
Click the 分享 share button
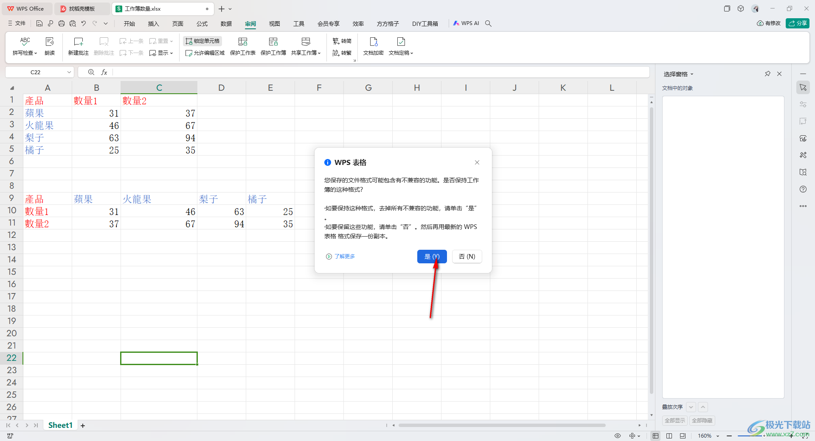(798, 23)
